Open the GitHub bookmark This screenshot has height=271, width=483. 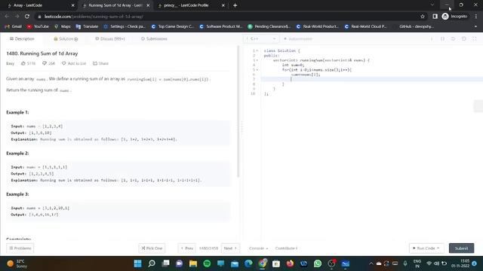click(x=414, y=26)
